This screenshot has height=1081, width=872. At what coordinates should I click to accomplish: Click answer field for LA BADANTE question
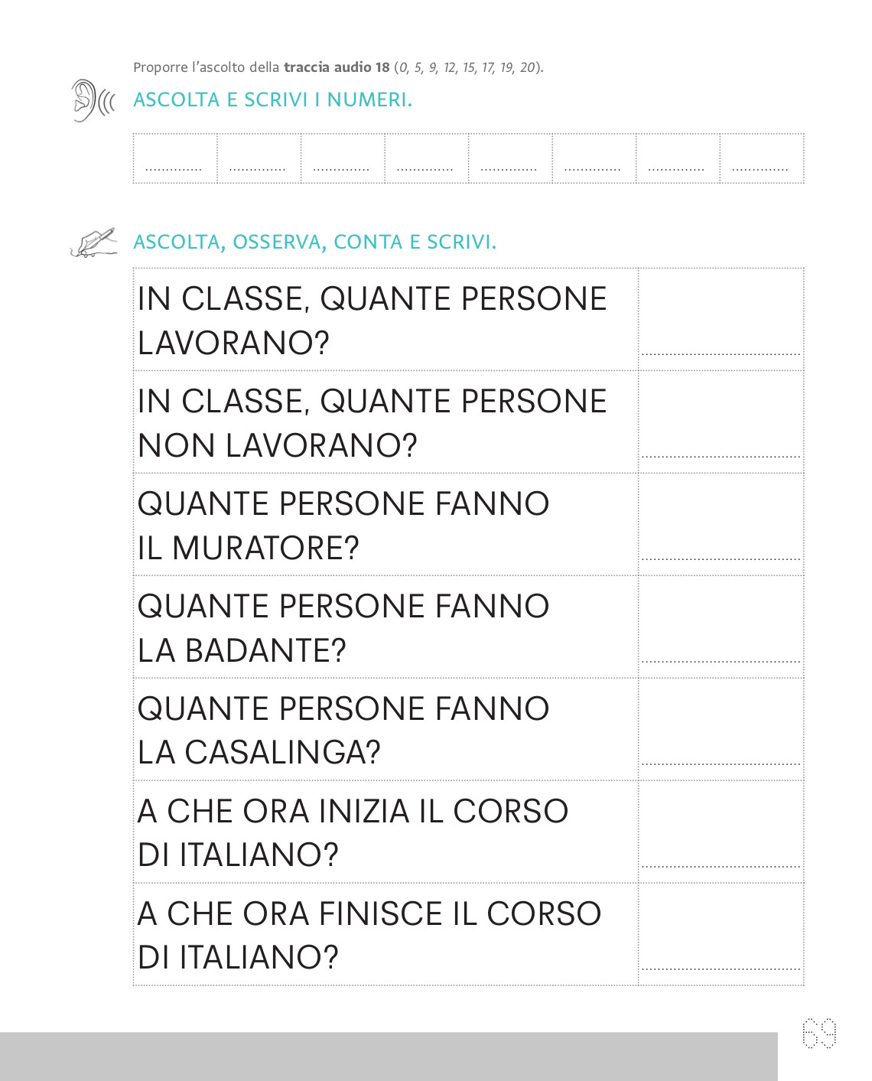coord(721,627)
